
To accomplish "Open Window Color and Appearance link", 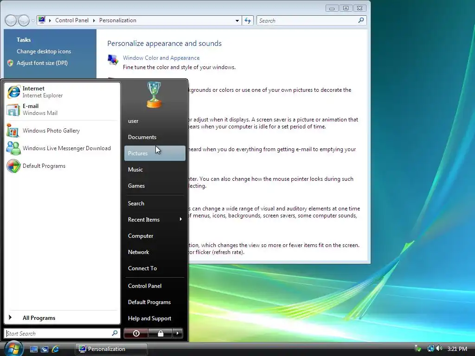I will (x=161, y=58).
